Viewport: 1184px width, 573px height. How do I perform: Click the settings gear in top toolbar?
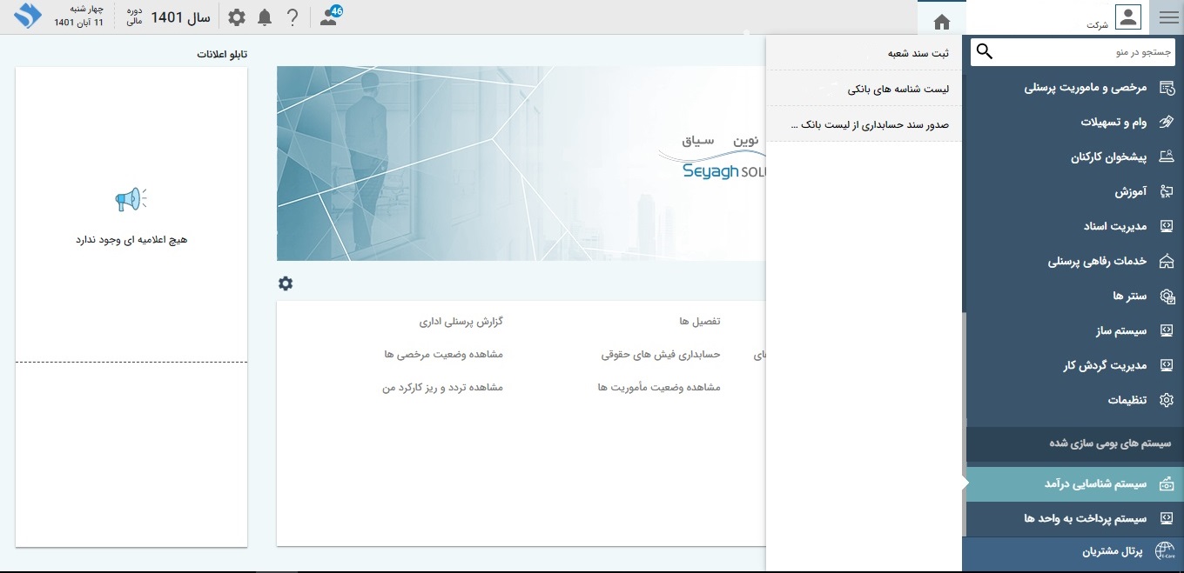point(237,17)
